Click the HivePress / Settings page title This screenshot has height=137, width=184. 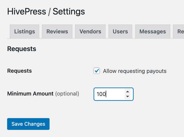coord(46,12)
